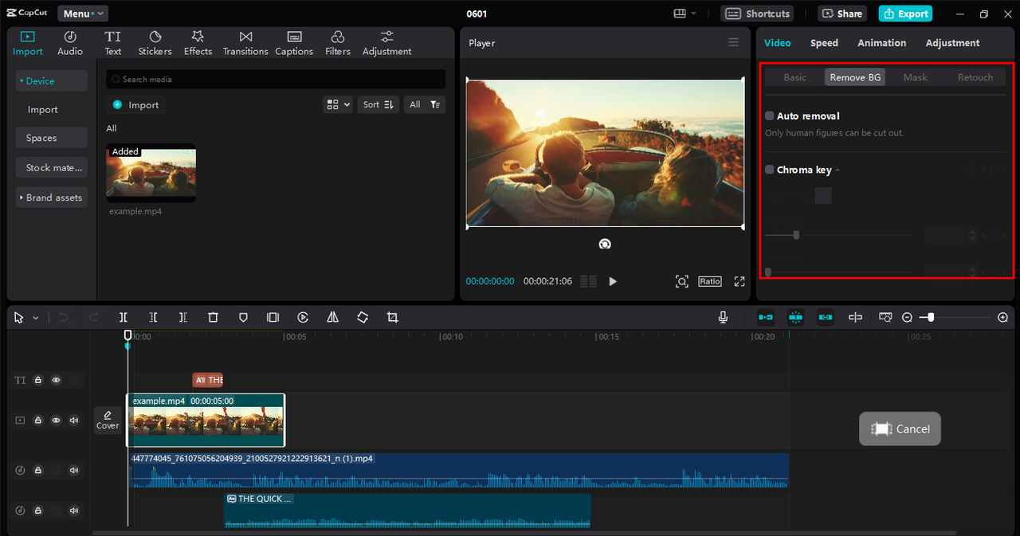This screenshot has width=1020, height=536.
Task: Click the rotate handle below the preview
Action: click(x=605, y=244)
